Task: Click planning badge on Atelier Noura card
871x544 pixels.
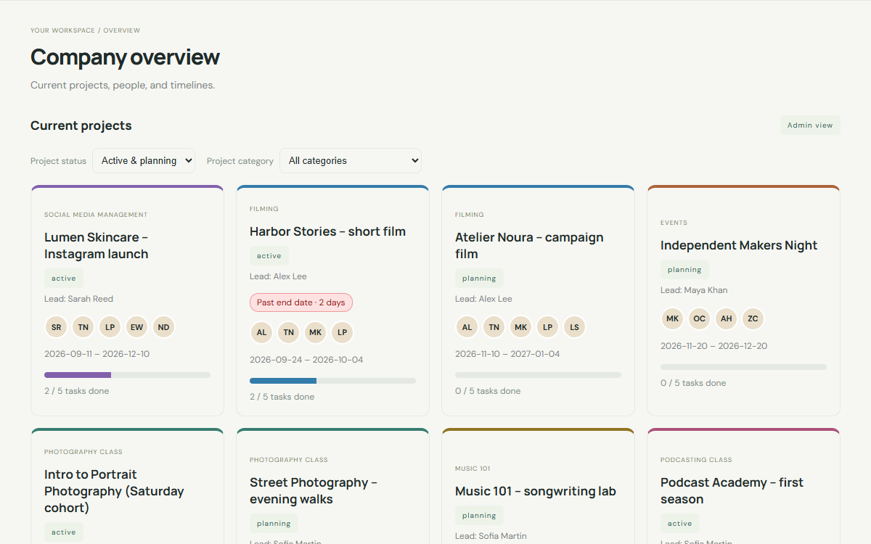Action: 479,279
